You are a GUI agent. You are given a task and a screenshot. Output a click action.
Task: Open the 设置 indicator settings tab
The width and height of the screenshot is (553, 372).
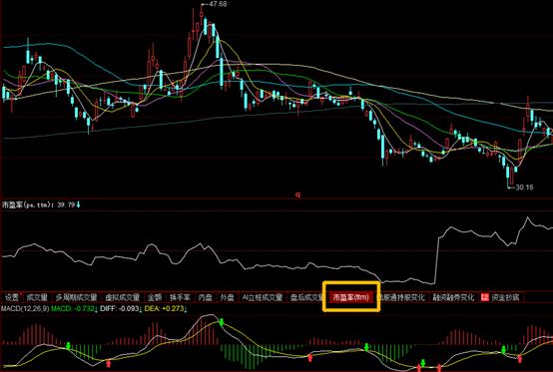point(12,297)
